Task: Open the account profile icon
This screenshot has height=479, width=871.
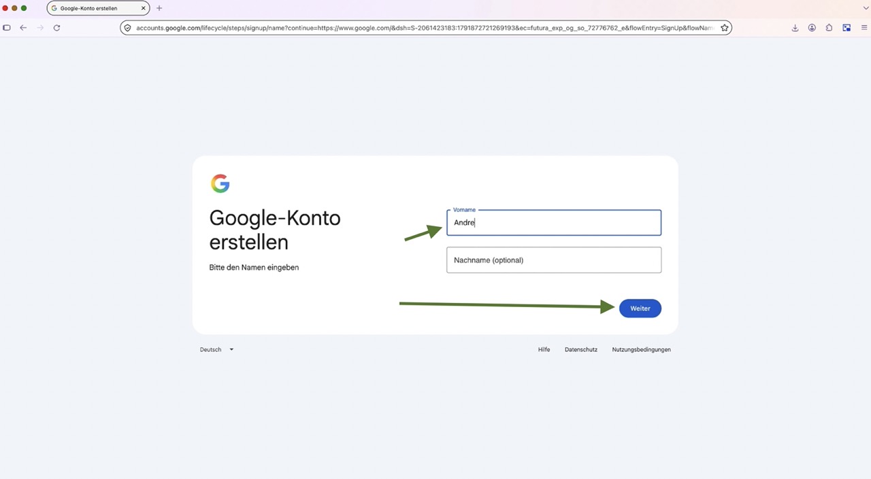Action: click(x=812, y=28)
